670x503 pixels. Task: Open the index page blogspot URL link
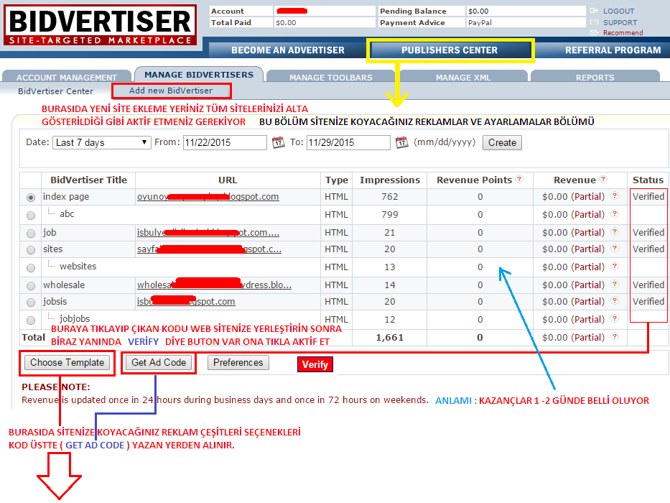click(208, 197)
